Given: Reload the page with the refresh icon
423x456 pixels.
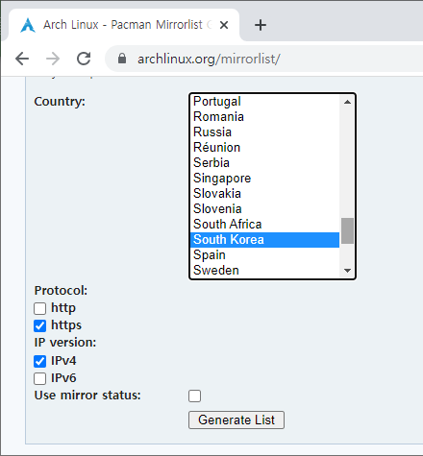Looking at the screenshot, I should click(x=84, y=59).
